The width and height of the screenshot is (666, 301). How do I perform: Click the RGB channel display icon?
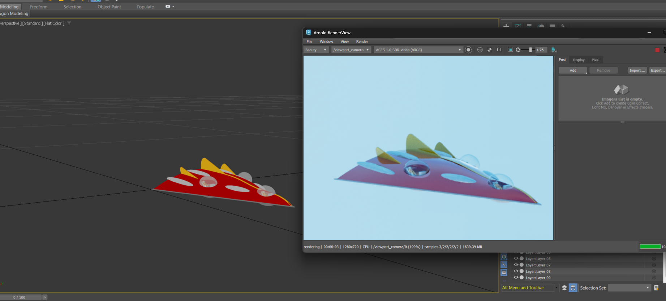[480, 50]
